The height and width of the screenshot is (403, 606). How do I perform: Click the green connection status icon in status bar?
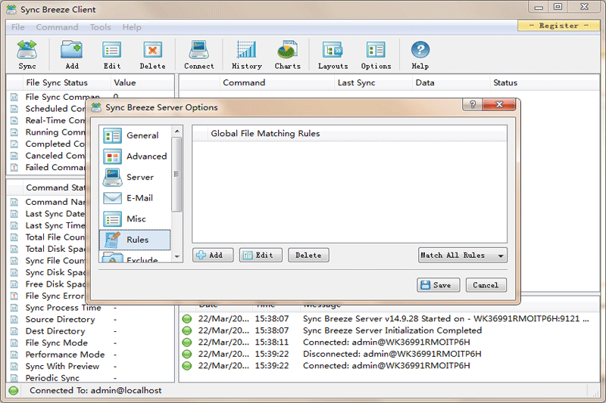tap(14, 391)
